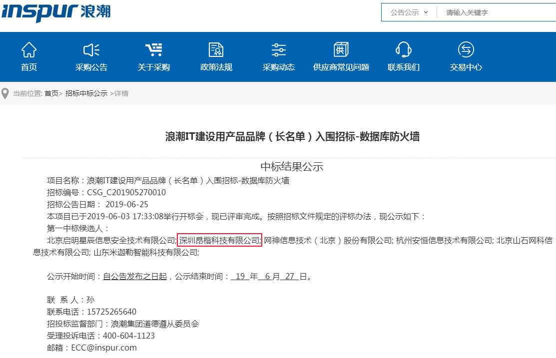Click bid number CSG_C201905270010
This screenshot has width=556, height=358.
coord(126,192)
